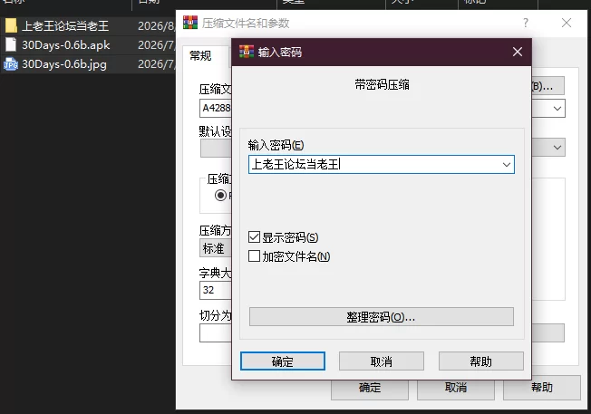Click 确定 in the password dialog
591x414 pixels.
coord(282,361)
